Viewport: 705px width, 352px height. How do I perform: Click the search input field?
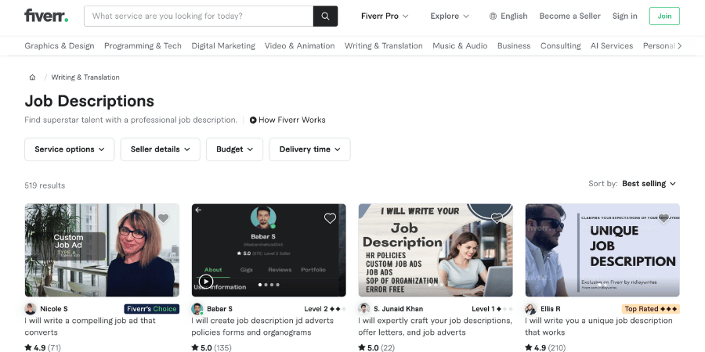(x=199, y=16)
